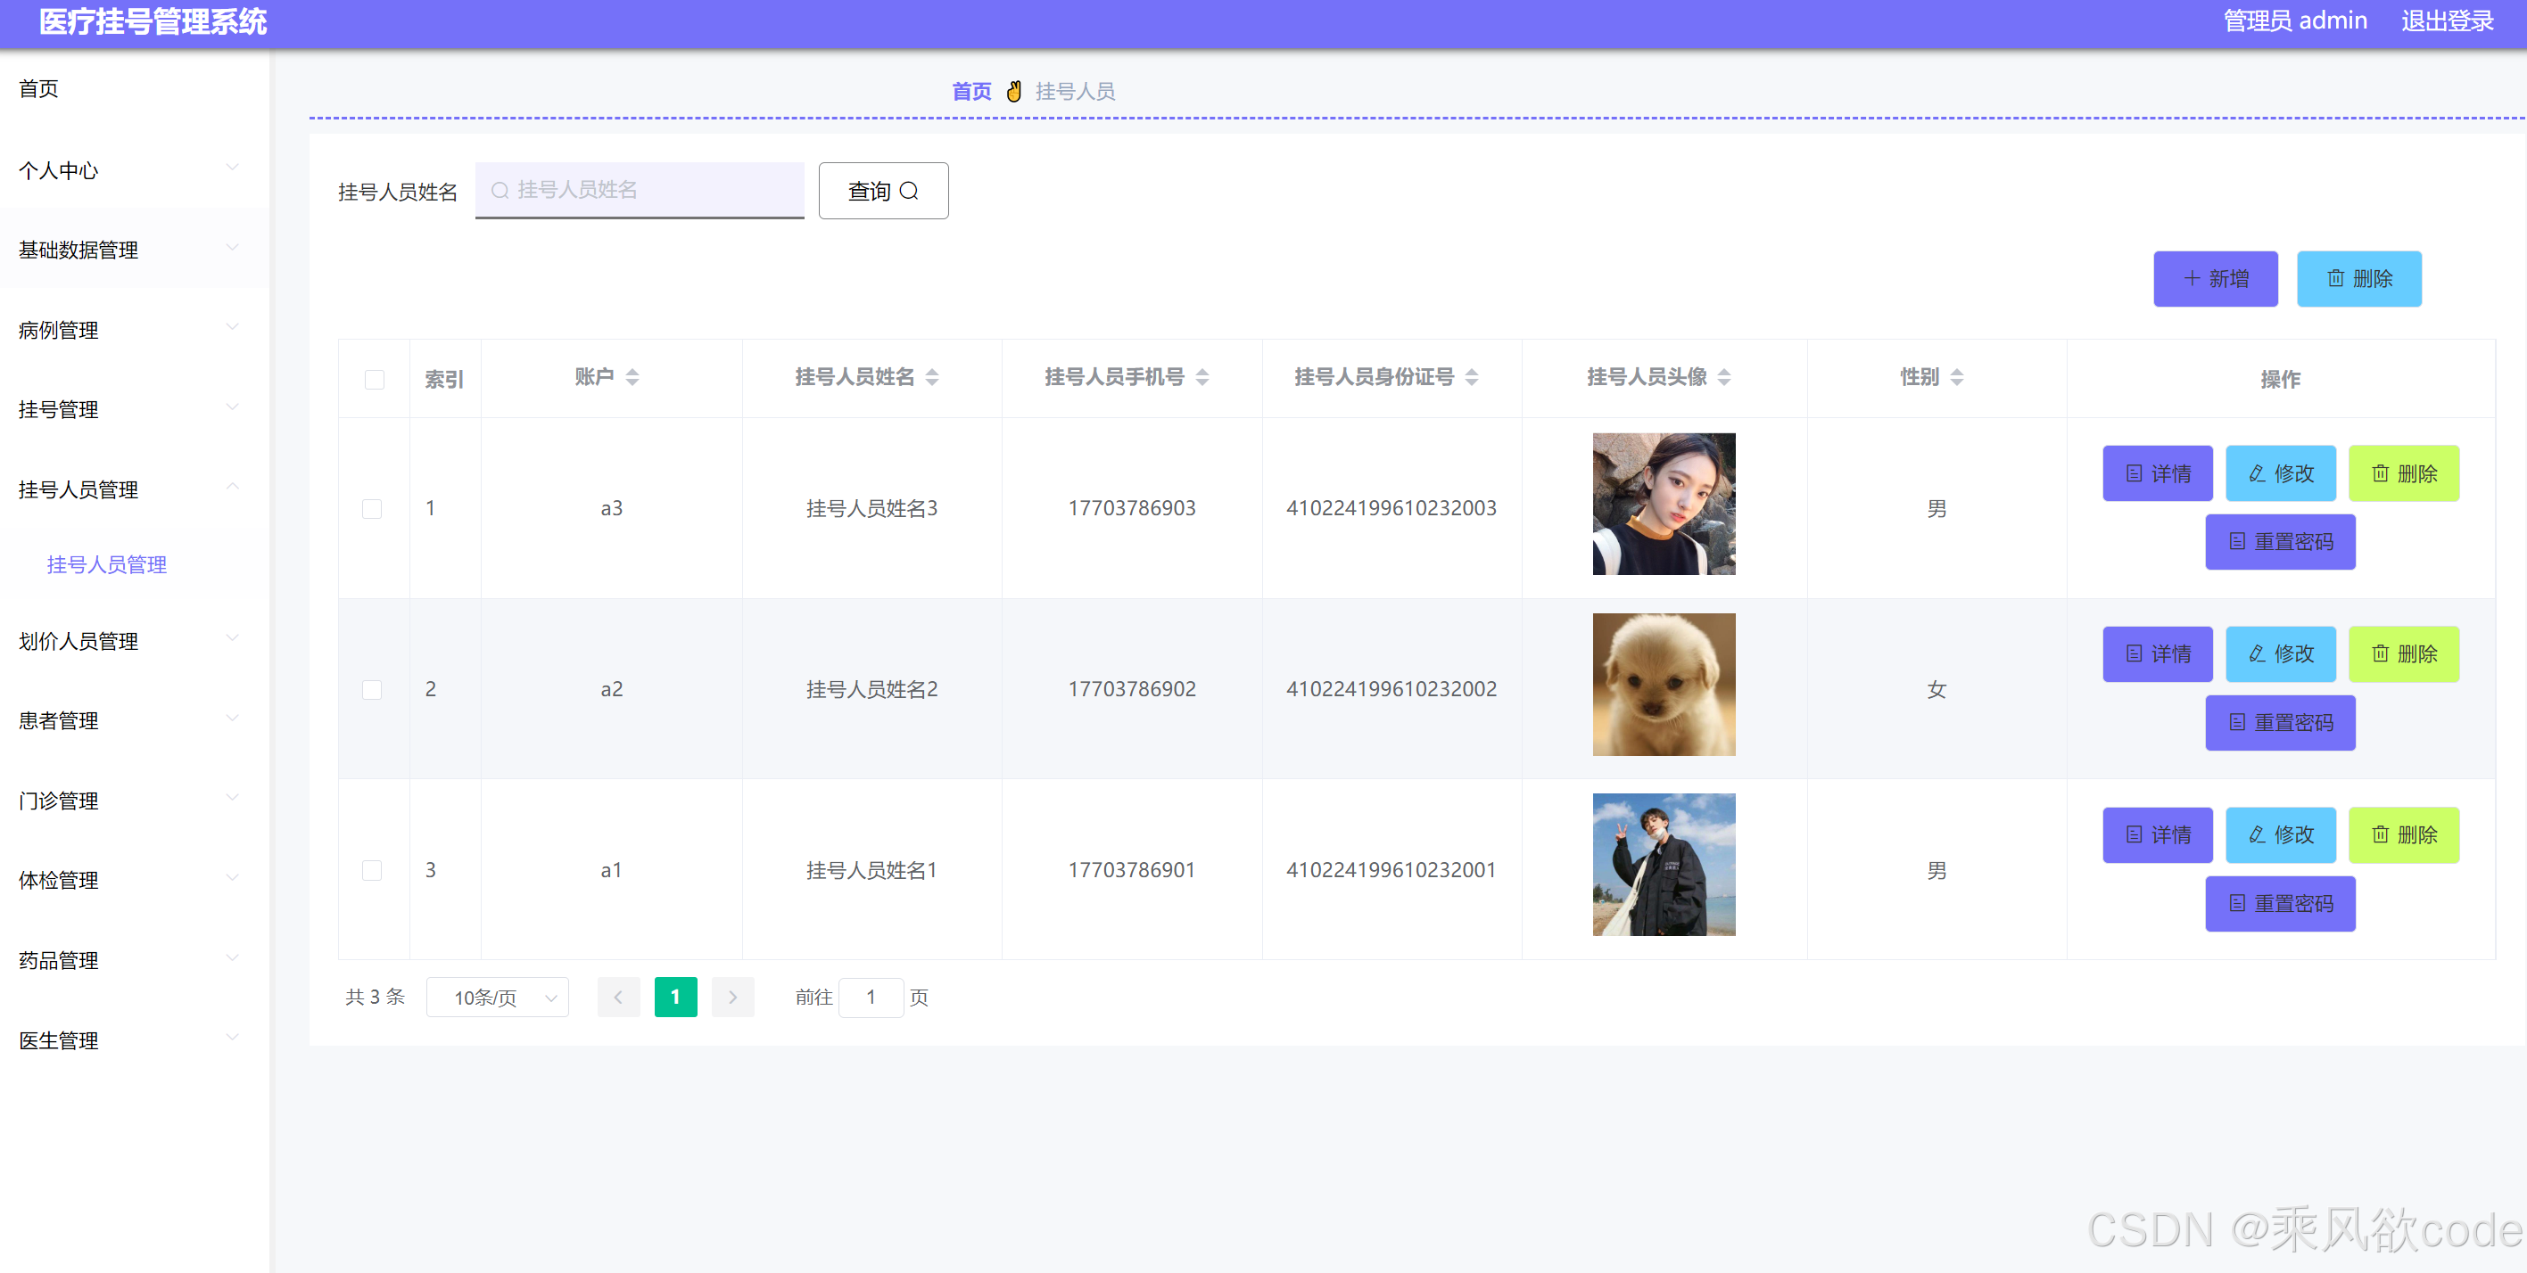Image resolution: width=2527 pixels, height=1273 pixels.
Task: Toggle the select-all checkbox in table header
Action: coord(374,380)
